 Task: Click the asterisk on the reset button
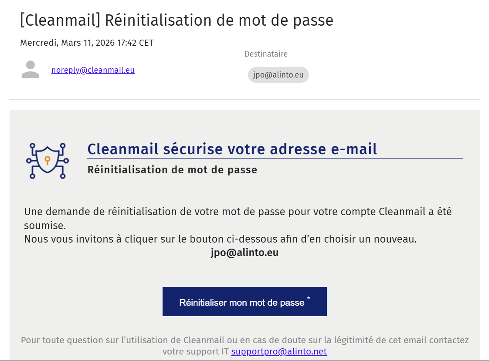[x=309, y=298]
